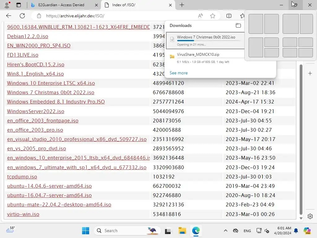The width and height of the screenshot is (317, 238).
Task: Open OneDrive sync tray icon
Action: click(x=236, y=231)
